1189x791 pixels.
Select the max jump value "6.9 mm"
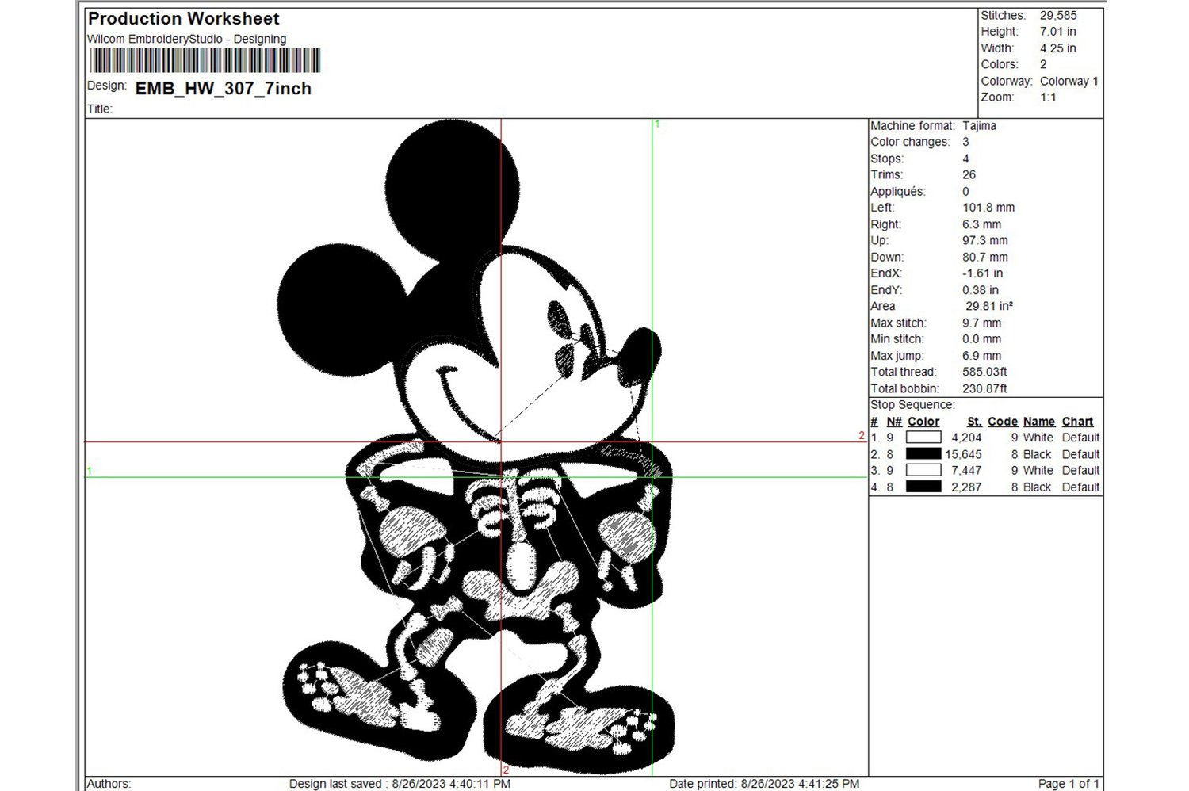(981, 356)
